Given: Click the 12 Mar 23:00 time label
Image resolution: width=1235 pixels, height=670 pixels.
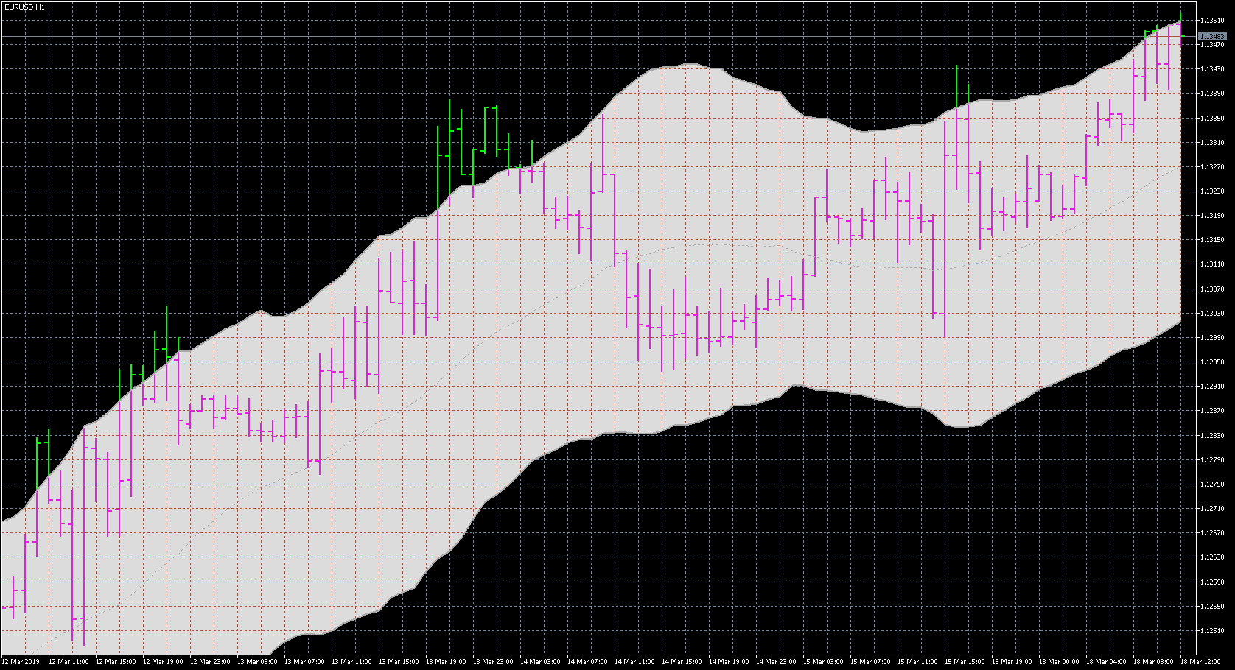Looking at the screenshot, I should (x=210, y=662).
